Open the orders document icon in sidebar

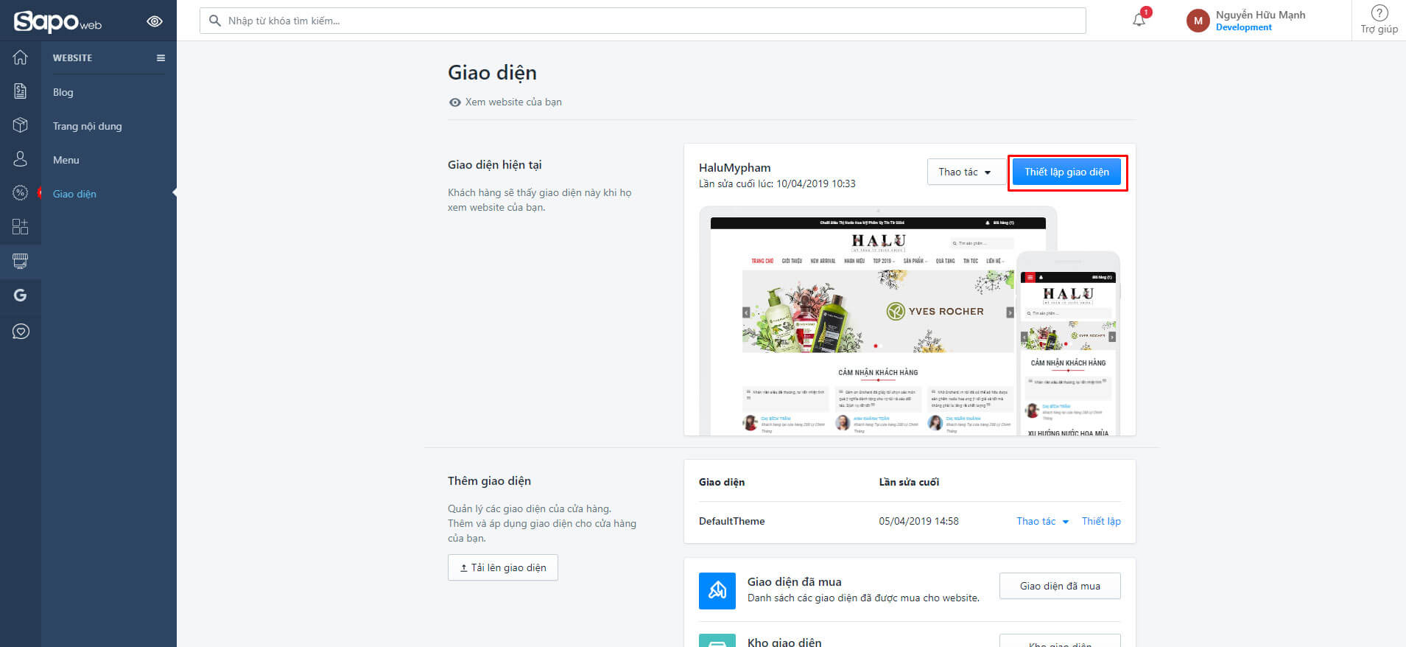21,91
